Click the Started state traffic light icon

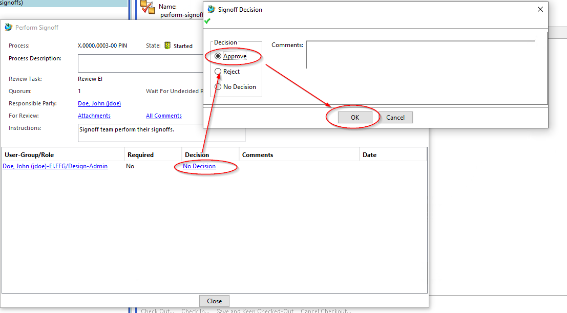(x=167, y=46)
